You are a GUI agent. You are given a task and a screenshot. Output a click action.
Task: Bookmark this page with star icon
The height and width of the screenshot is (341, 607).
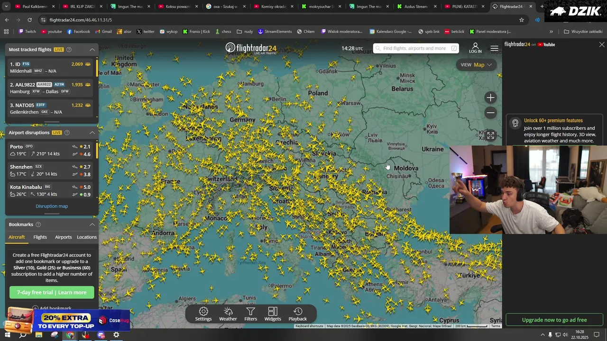(522, 20)
